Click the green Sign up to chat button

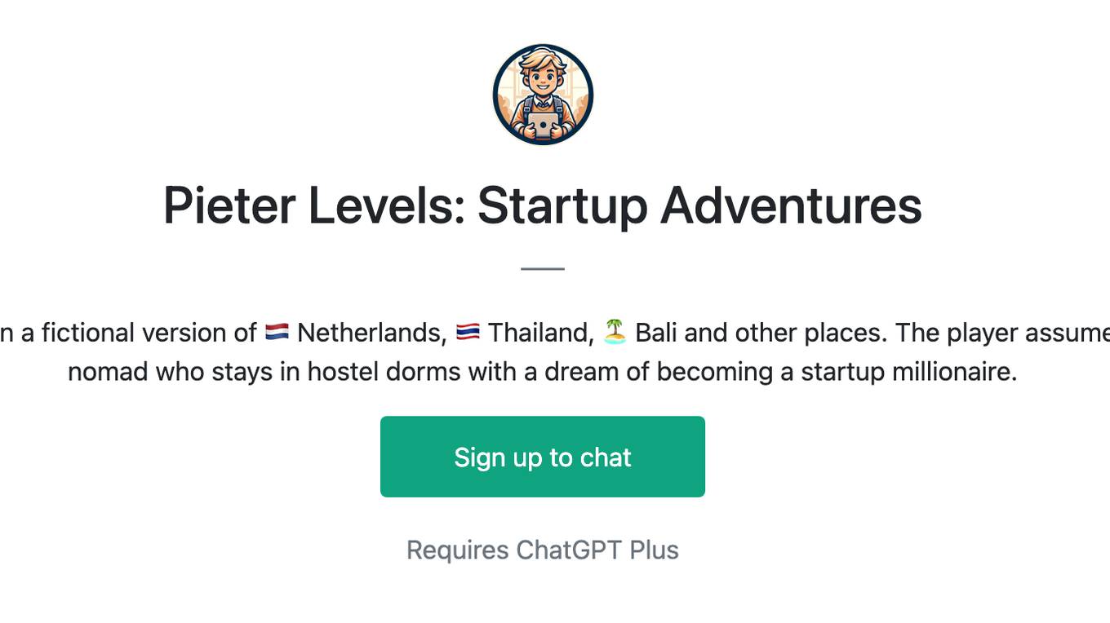pyautogui.click(x=543, y=457)
